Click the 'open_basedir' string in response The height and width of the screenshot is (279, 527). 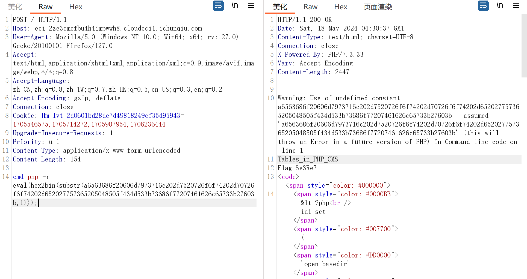click(x=325, y=264)
